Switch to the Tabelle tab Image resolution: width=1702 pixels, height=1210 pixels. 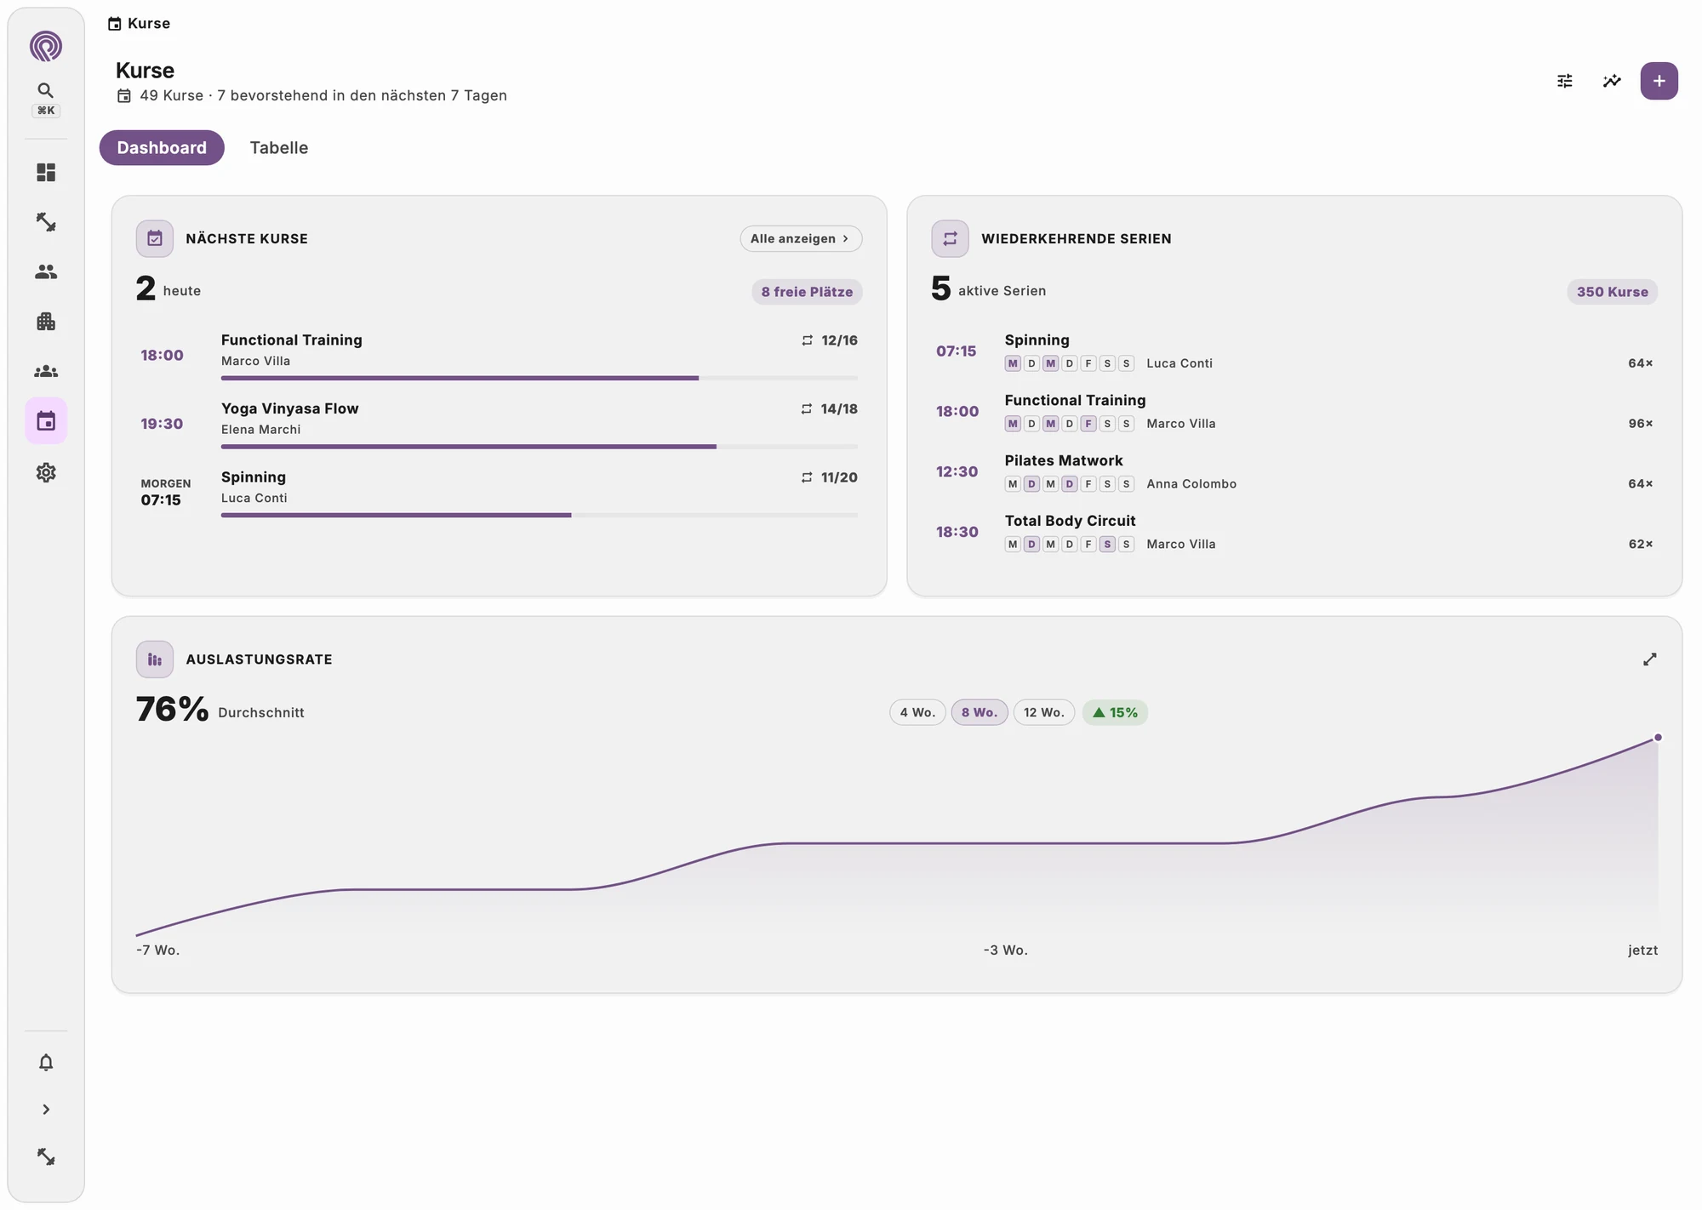(279, 148)
